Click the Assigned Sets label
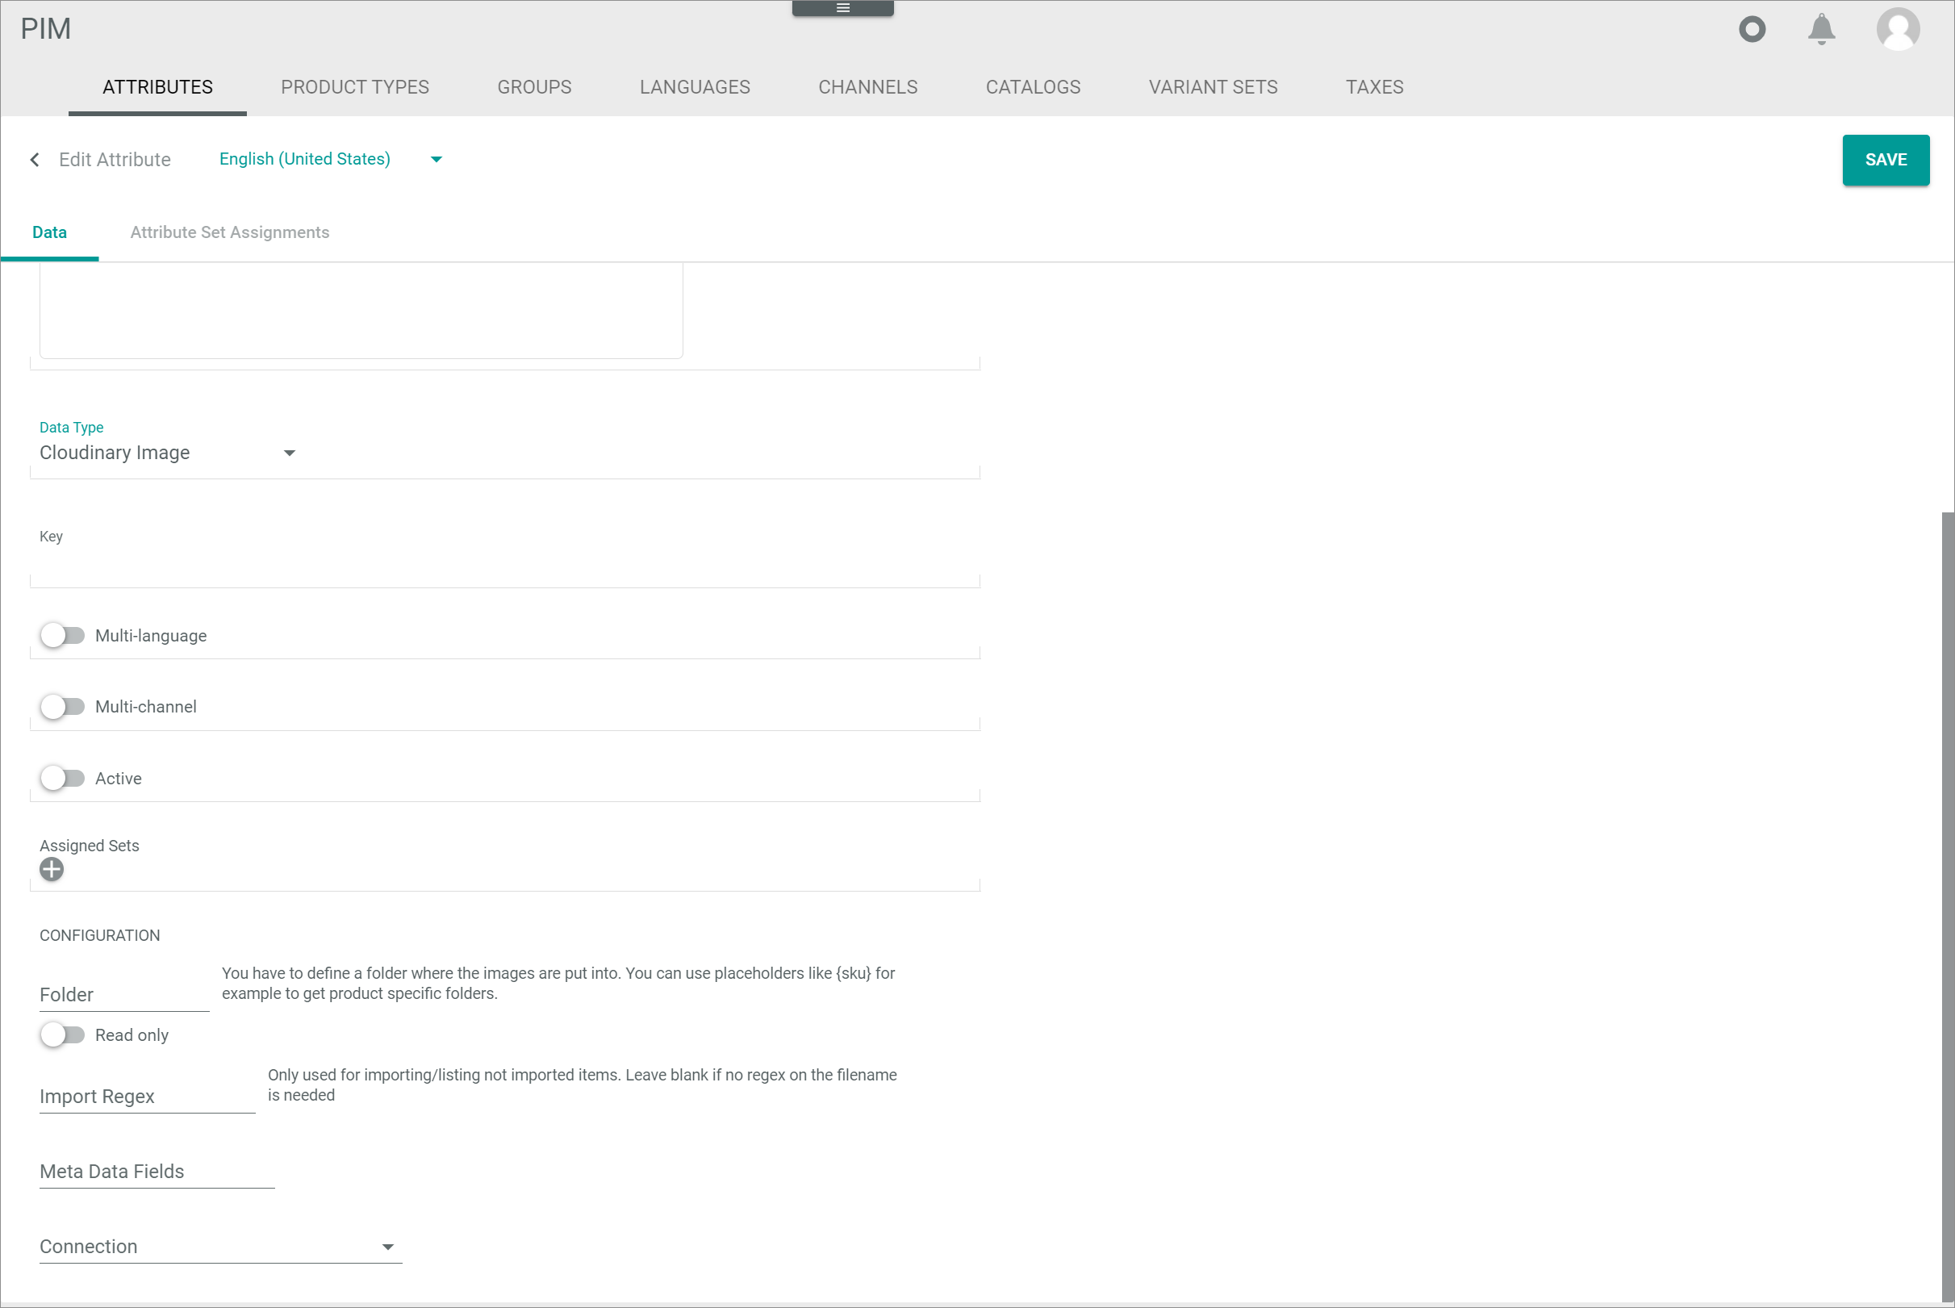 [x=90, y=845]
